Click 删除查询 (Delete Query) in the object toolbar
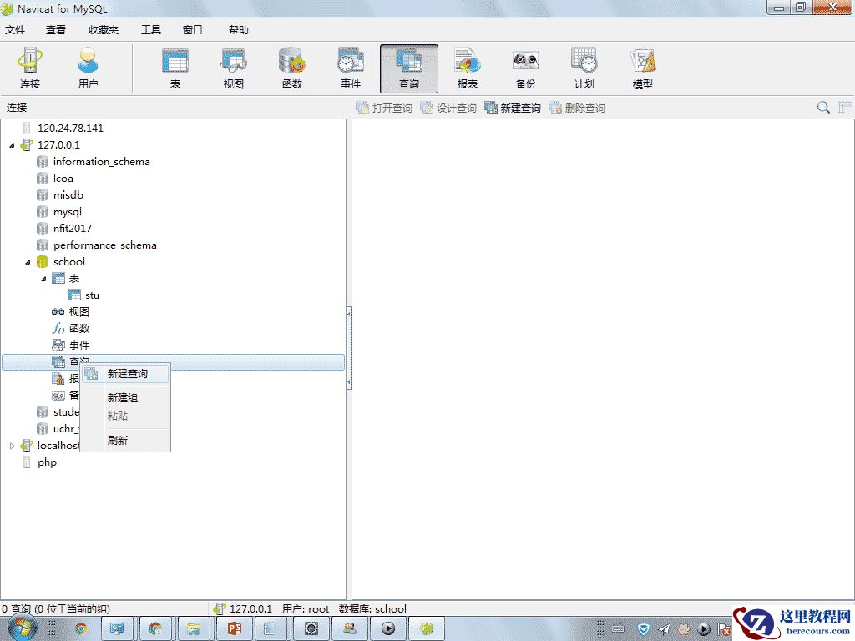 [577, 108]
